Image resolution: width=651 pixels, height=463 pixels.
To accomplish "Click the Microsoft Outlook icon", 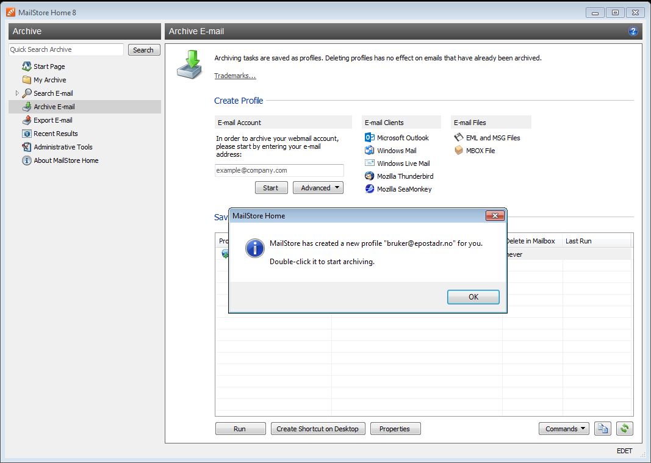I will pyautogui.click(x=370, y=137).
